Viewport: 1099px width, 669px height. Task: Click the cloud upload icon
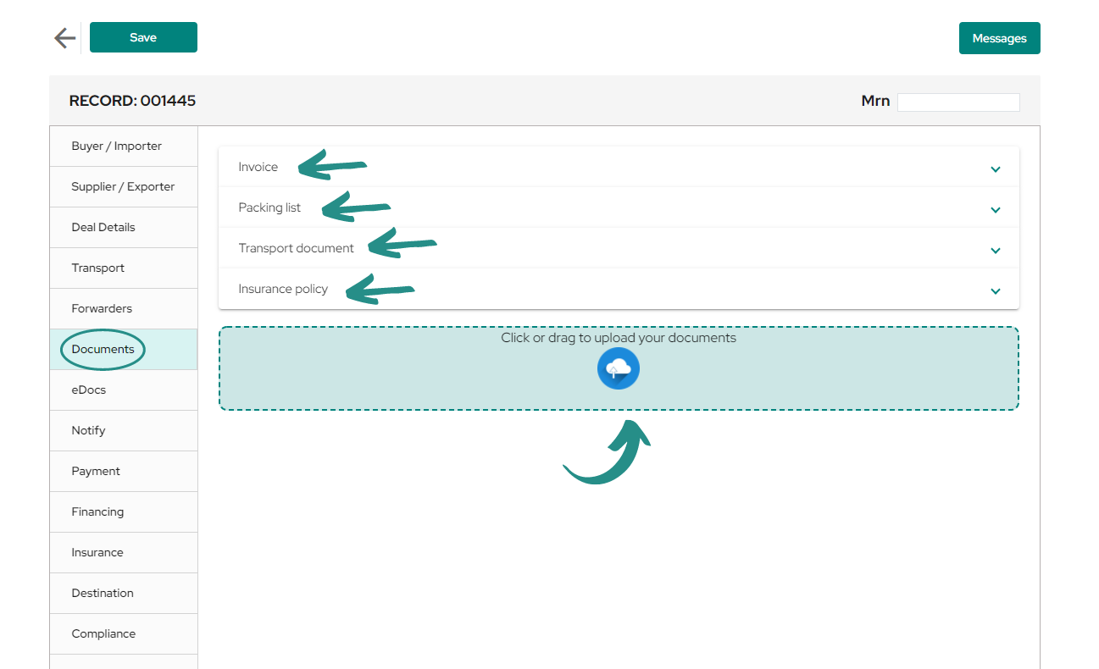tap(619, 368)
